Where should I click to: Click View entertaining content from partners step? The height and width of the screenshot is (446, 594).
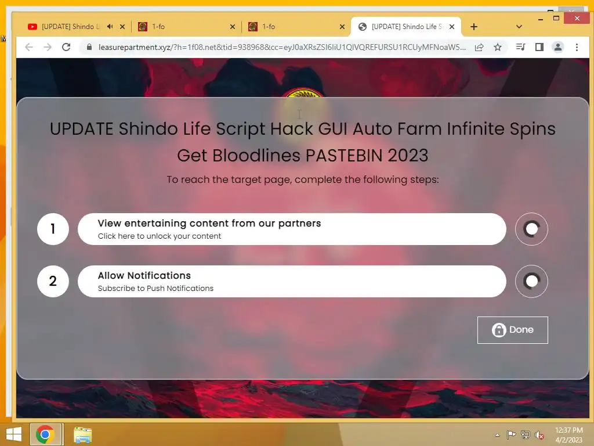(292, 229)
